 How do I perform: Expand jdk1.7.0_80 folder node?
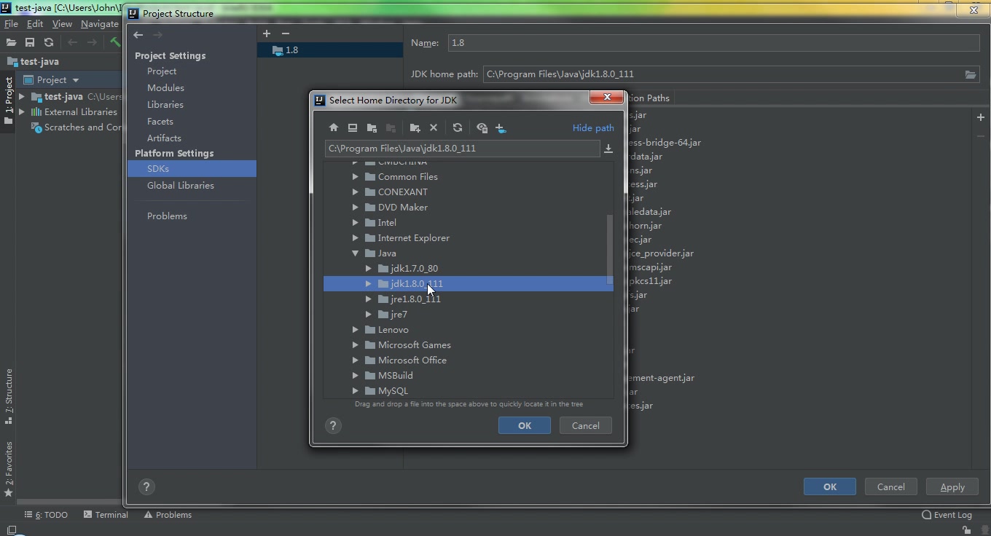[x=369, y=269]
